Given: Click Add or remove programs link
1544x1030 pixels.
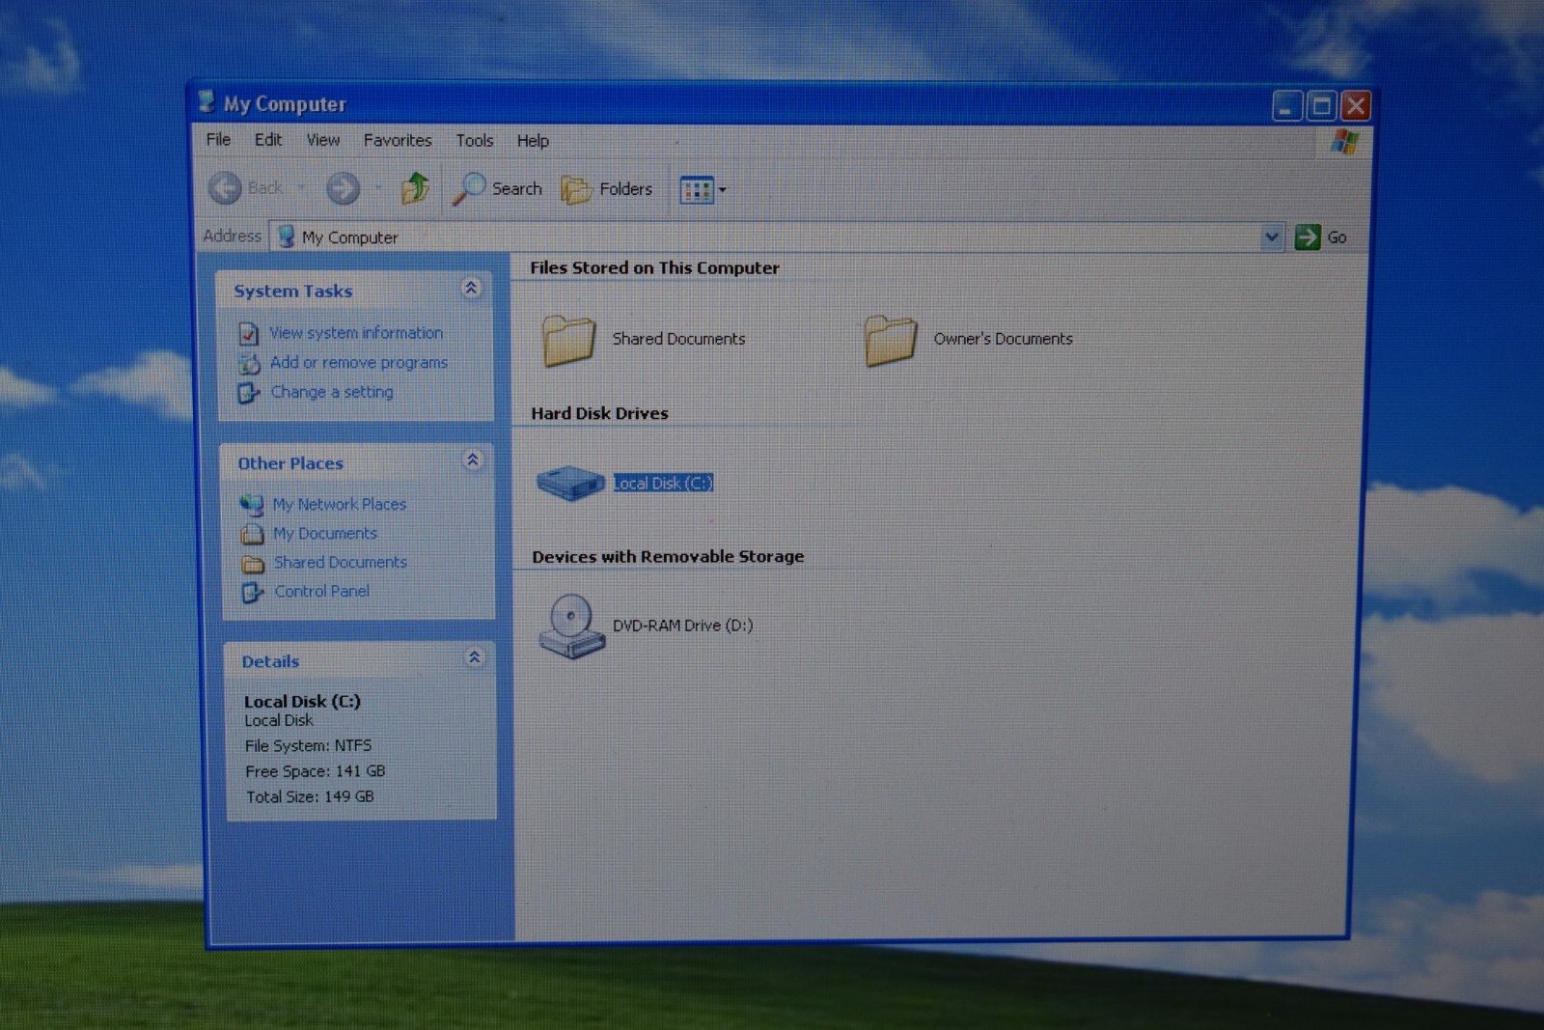Looking at the screenshot, I should (359, 362).
